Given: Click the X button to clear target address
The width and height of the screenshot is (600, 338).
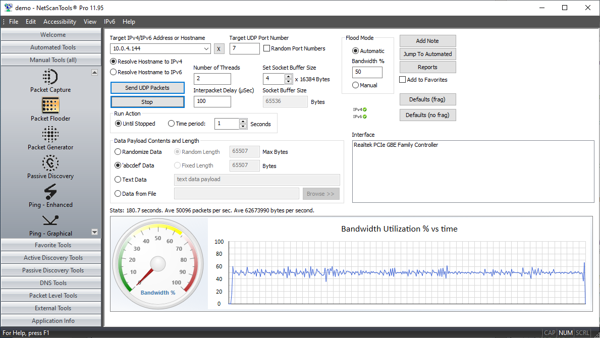Looking at the screenshot, I should tap(219, 49).
